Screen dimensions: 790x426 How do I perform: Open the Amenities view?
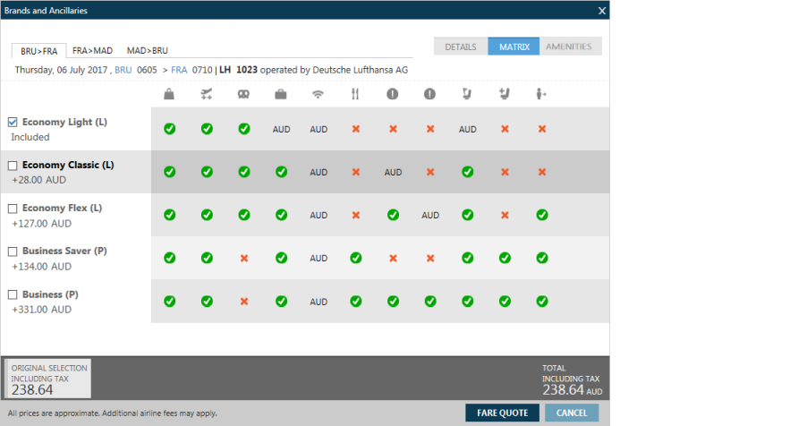click(x=569, y=47)
